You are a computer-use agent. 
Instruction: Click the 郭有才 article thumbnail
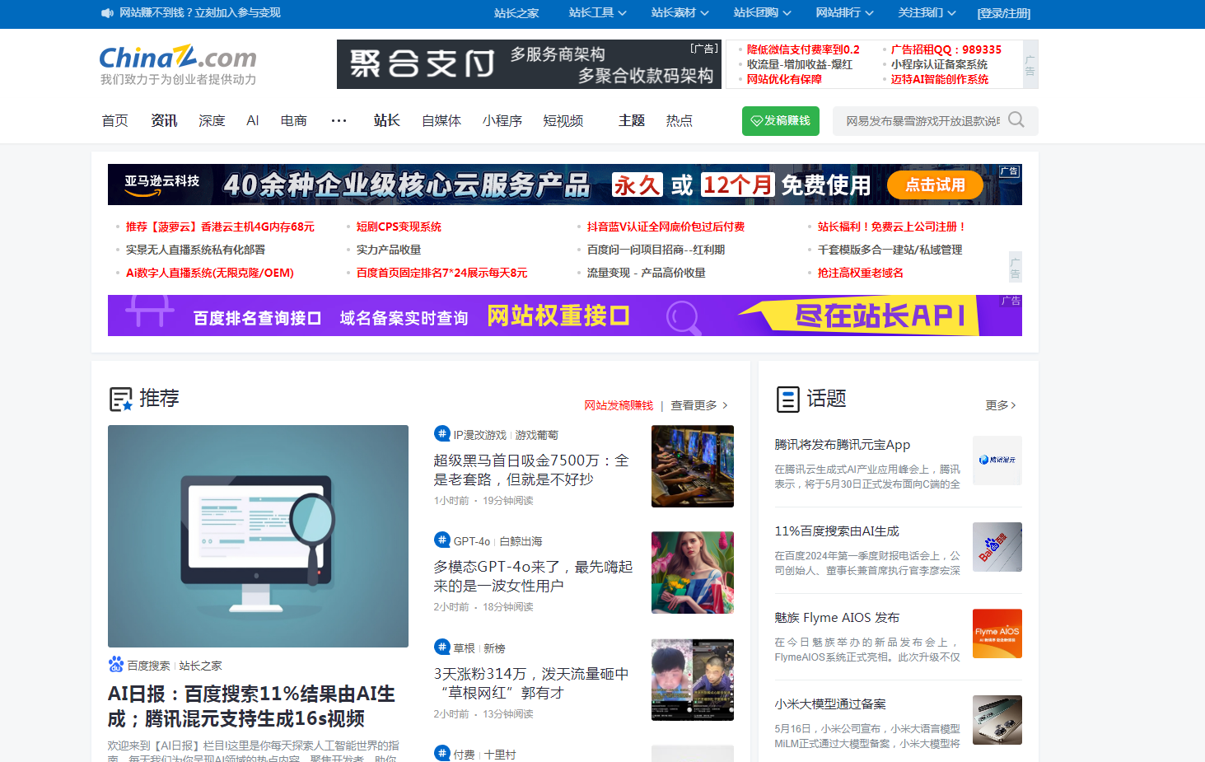693,680
